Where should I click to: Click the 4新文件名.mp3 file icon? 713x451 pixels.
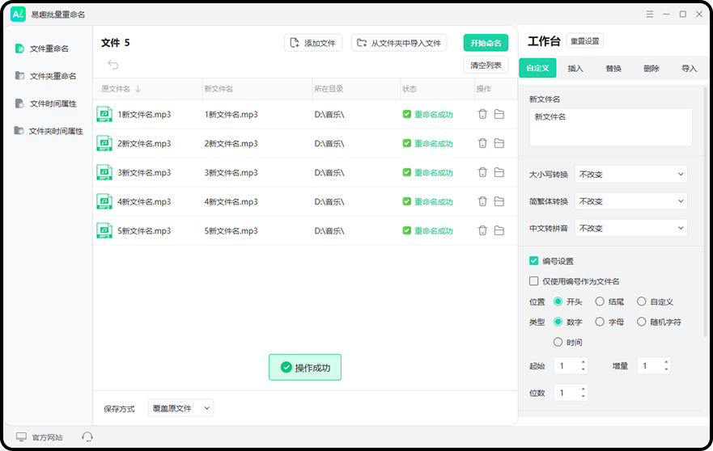coord(104,201)
